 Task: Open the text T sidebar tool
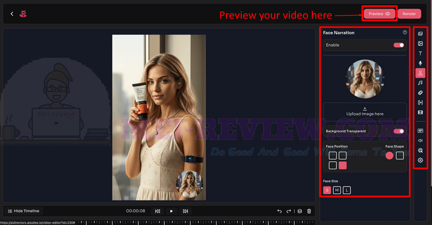tap(420, 53)
